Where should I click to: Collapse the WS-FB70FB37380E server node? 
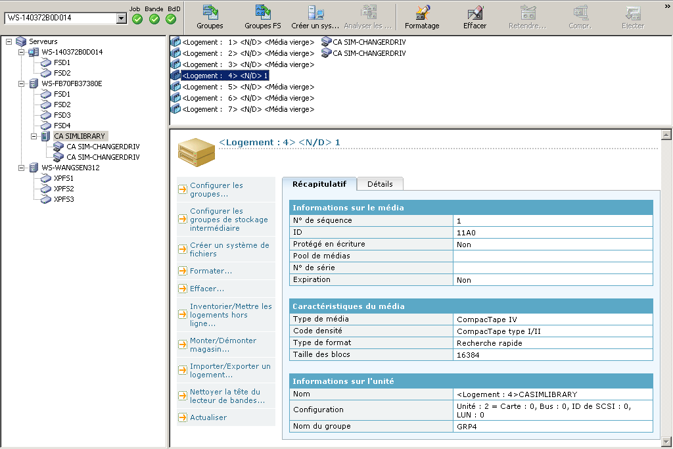tap(22, 83)
